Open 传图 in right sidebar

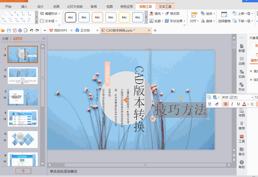click(241, 113)
